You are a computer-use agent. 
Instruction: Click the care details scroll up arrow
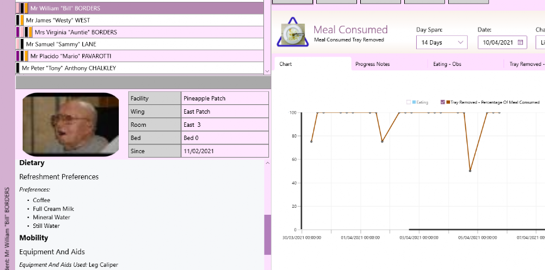(267, 163)
